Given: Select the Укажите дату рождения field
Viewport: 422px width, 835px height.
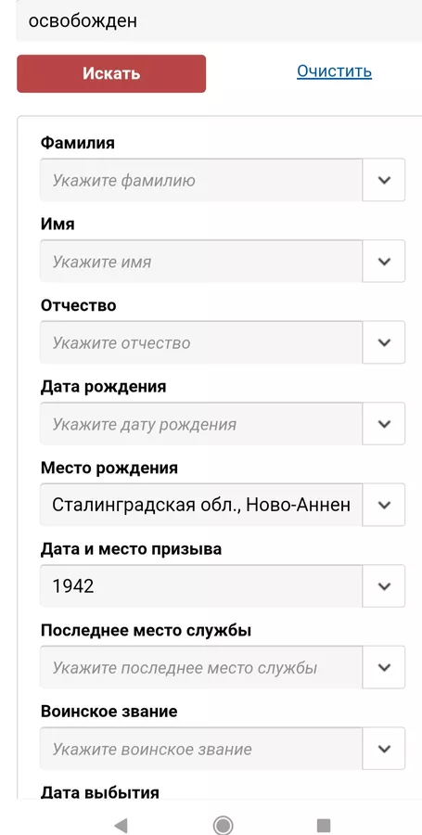Looking at the screenshot, I should click(x=201, y=424).
